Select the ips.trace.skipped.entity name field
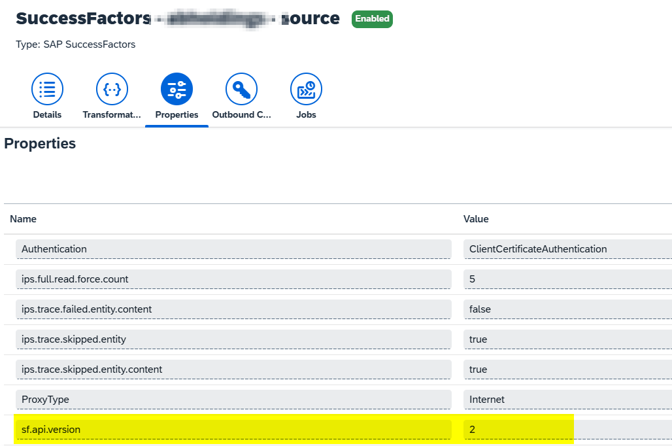The height and width of the screenshot is (446, 672). click(233, 339)
